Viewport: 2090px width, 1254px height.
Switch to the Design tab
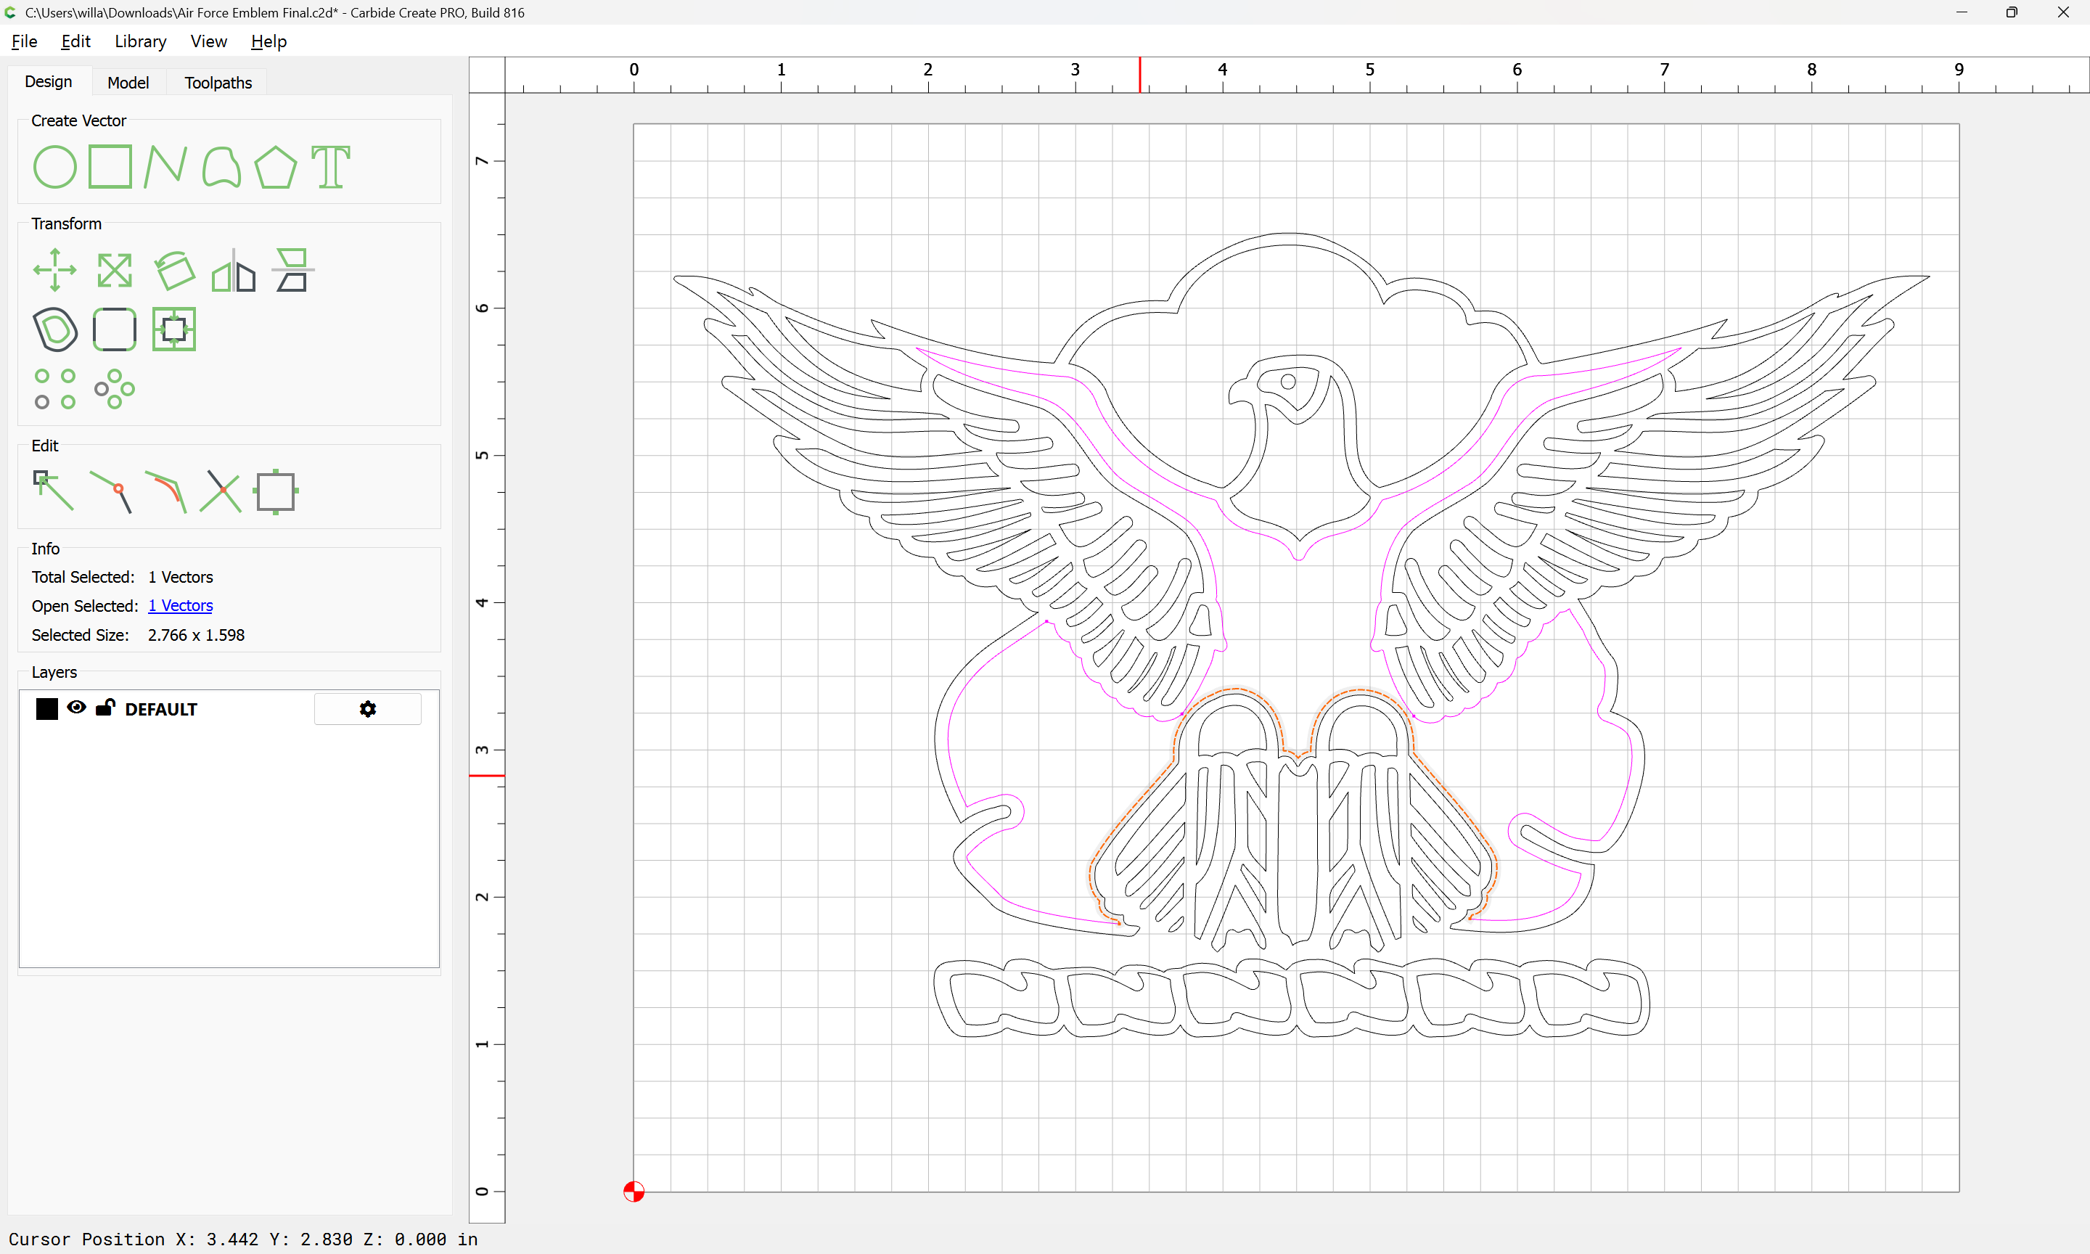pyautogui.click(x=48, y=82)
